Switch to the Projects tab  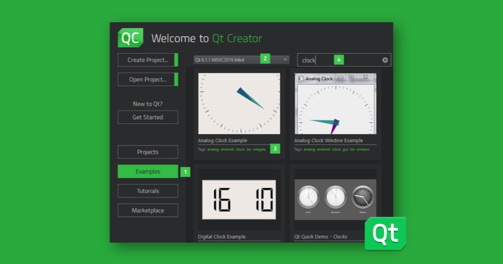point(148,152)
